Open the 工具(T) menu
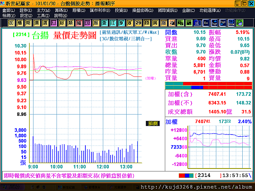The width and height of the screenshot is (255, 191). tap(43, 16)
